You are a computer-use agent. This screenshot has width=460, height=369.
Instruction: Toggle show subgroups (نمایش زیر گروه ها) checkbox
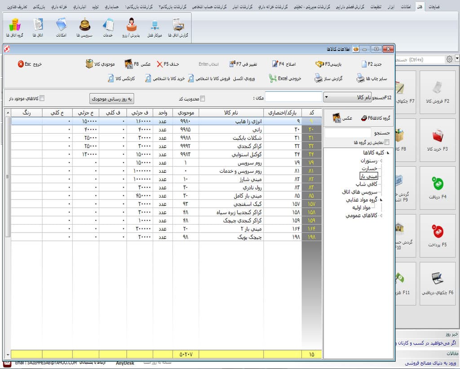tap(387, 142)
